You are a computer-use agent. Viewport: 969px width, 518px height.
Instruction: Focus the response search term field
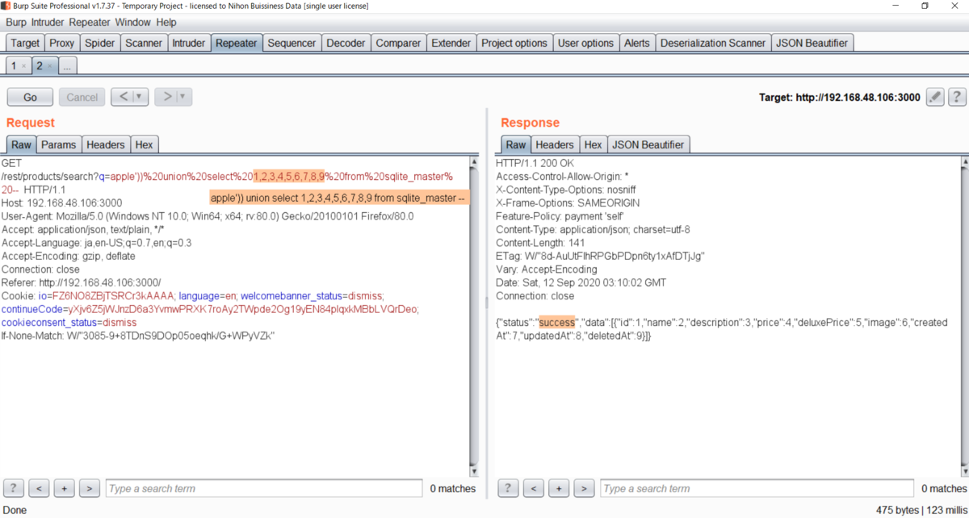click(757, 488)
